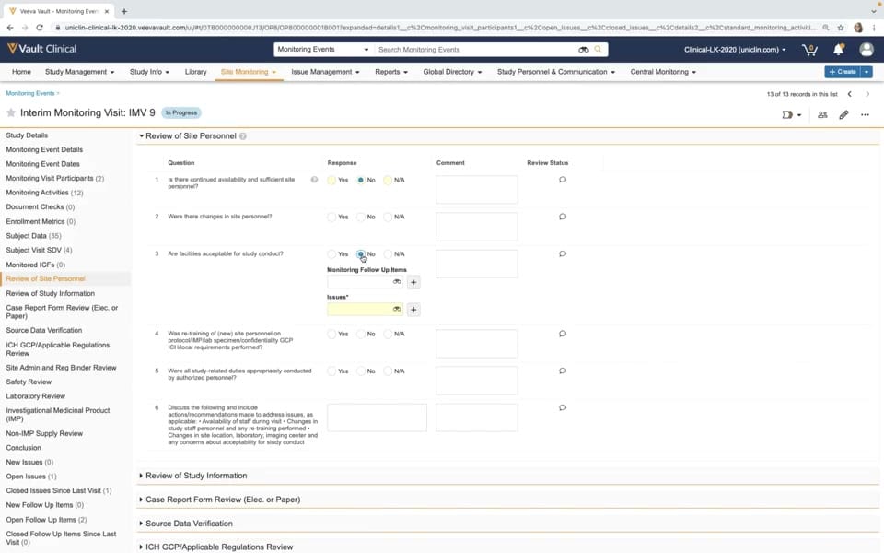Open the notifications bell

pos(838,50)
